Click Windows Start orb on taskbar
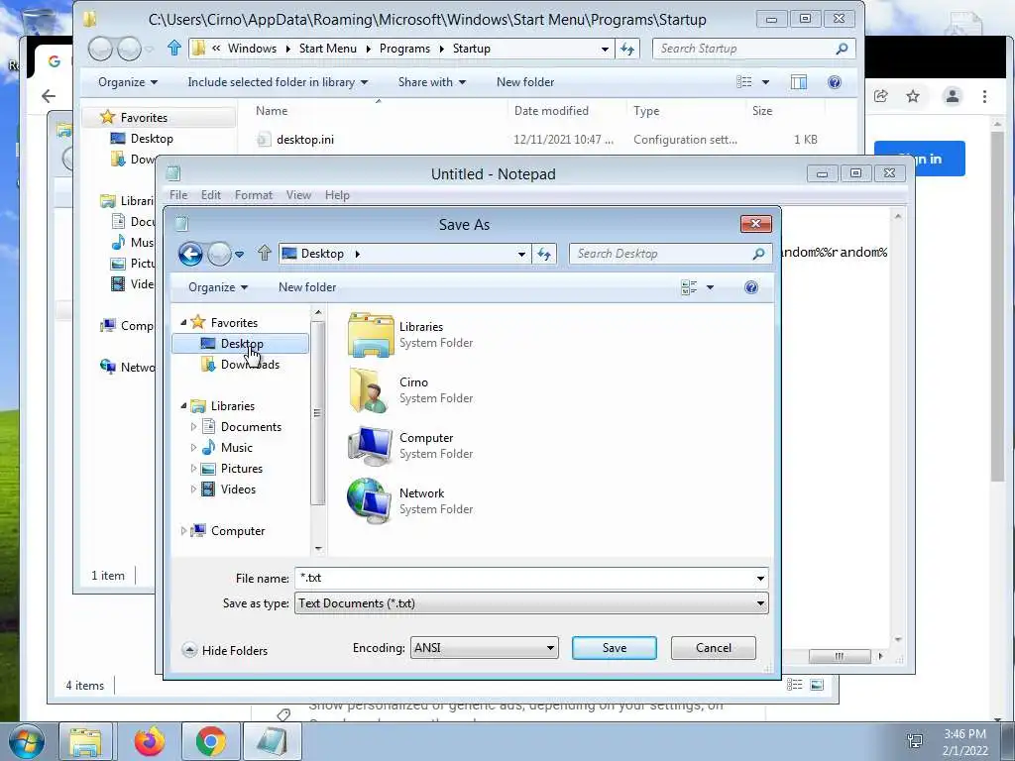Viewport: 1015px width, 761px height. pyautogui.click(x=26, y=741)
